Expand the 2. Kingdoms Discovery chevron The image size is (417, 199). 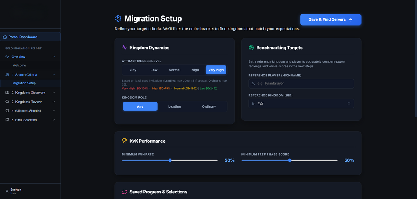click(54, 93)
